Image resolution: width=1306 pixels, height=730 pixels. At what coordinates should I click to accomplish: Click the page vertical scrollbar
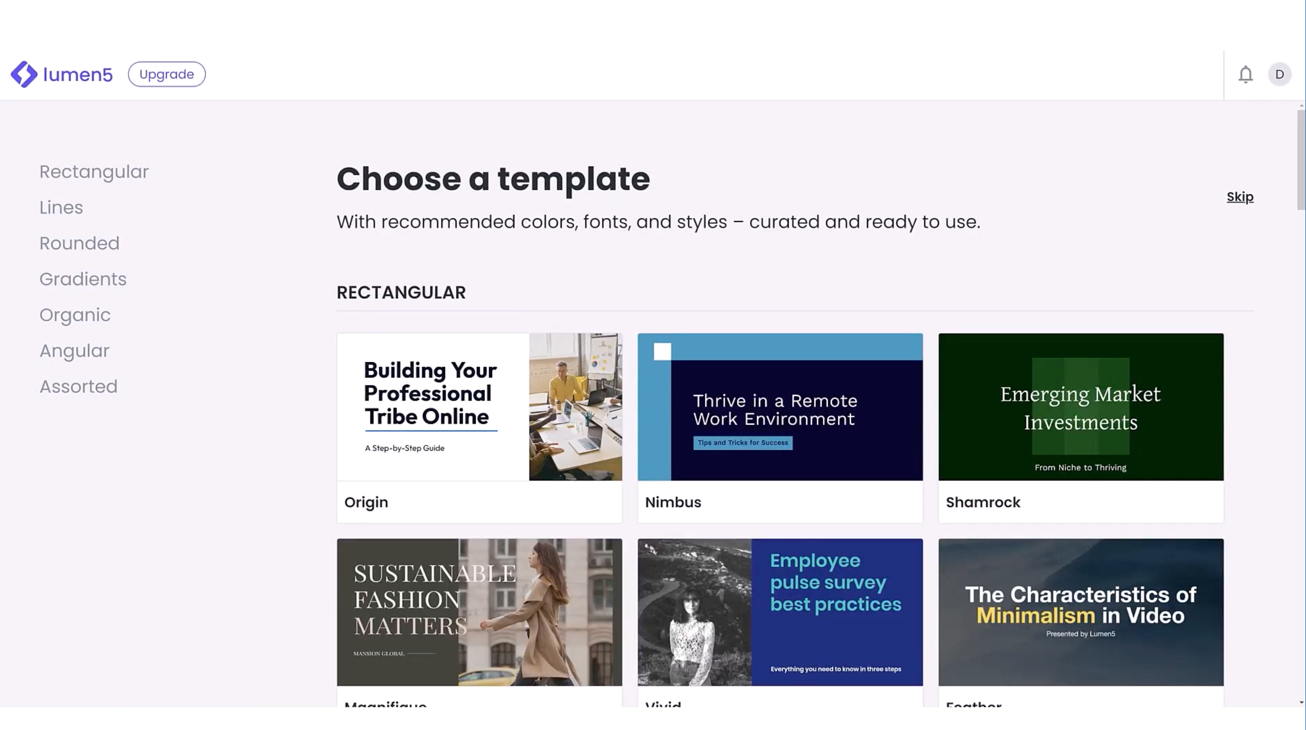[x=1301, y=160]
